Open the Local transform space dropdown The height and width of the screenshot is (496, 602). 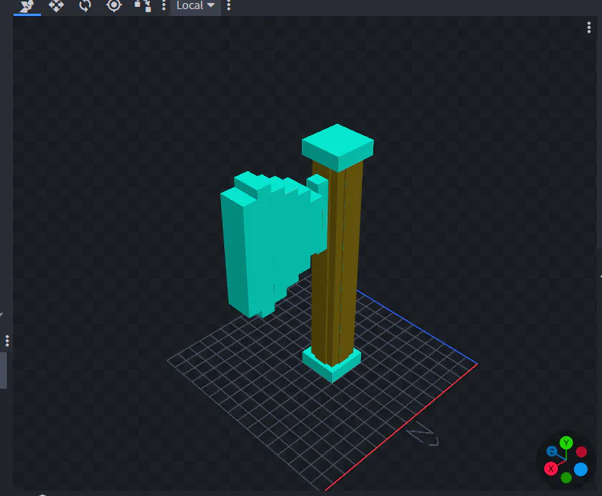(x=195, y=6)
